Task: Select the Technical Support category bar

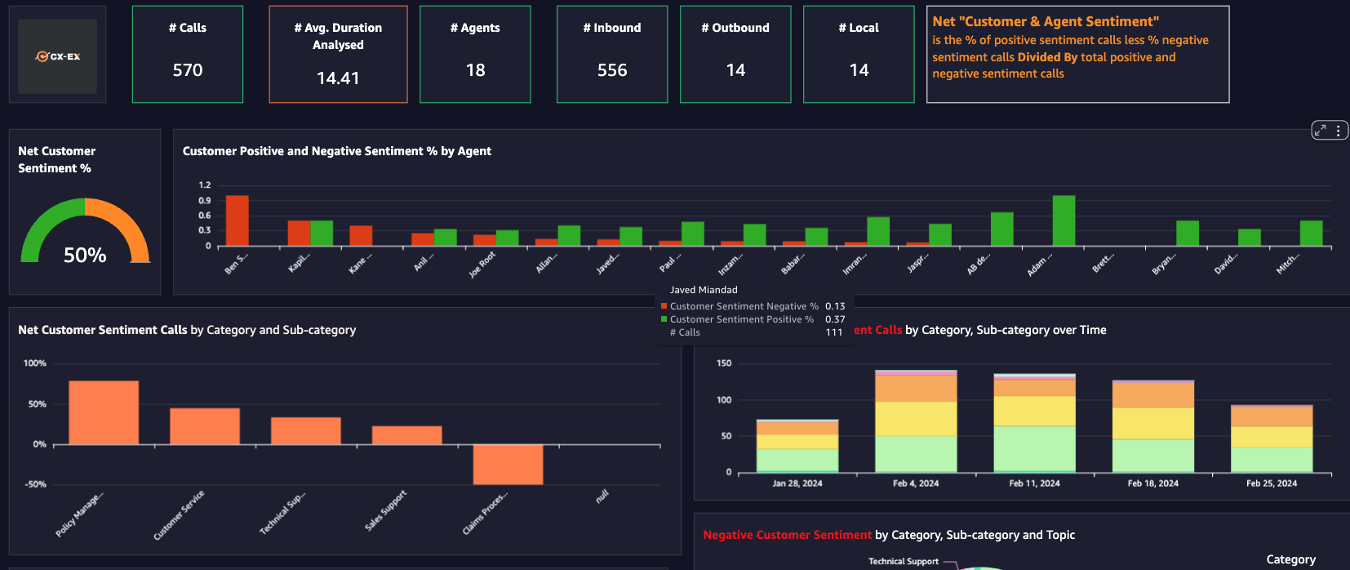Action: (x=306, y=430)
